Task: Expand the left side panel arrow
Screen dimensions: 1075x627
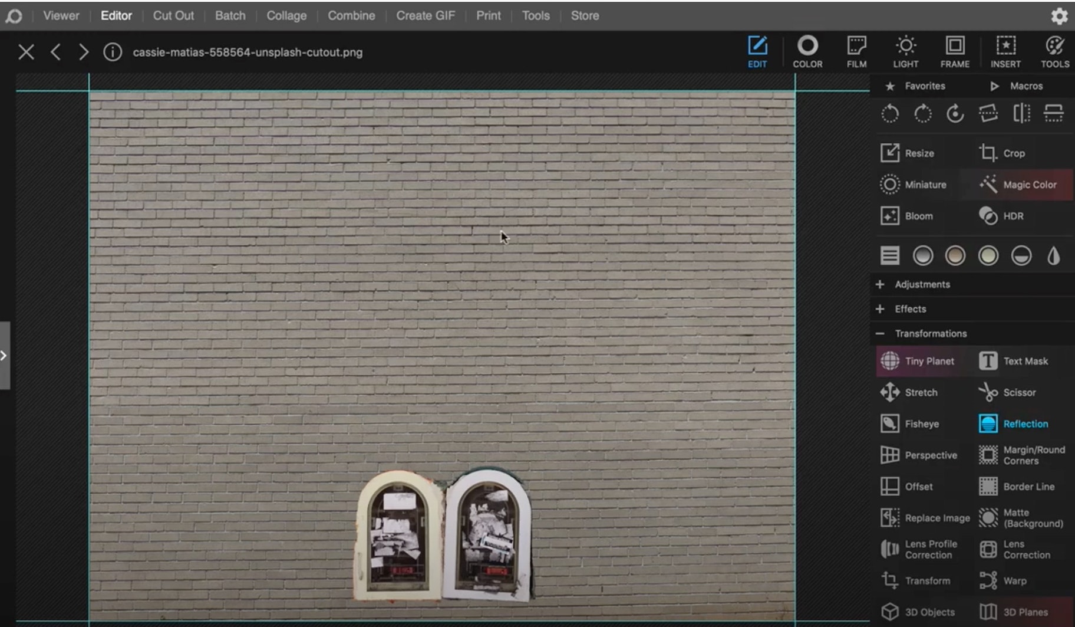Action: click(4, 355)
